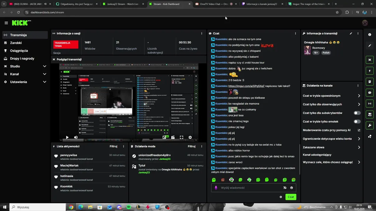Click the Wyślij wiadomość chat input
376x211 pixels.
(254, 188)
